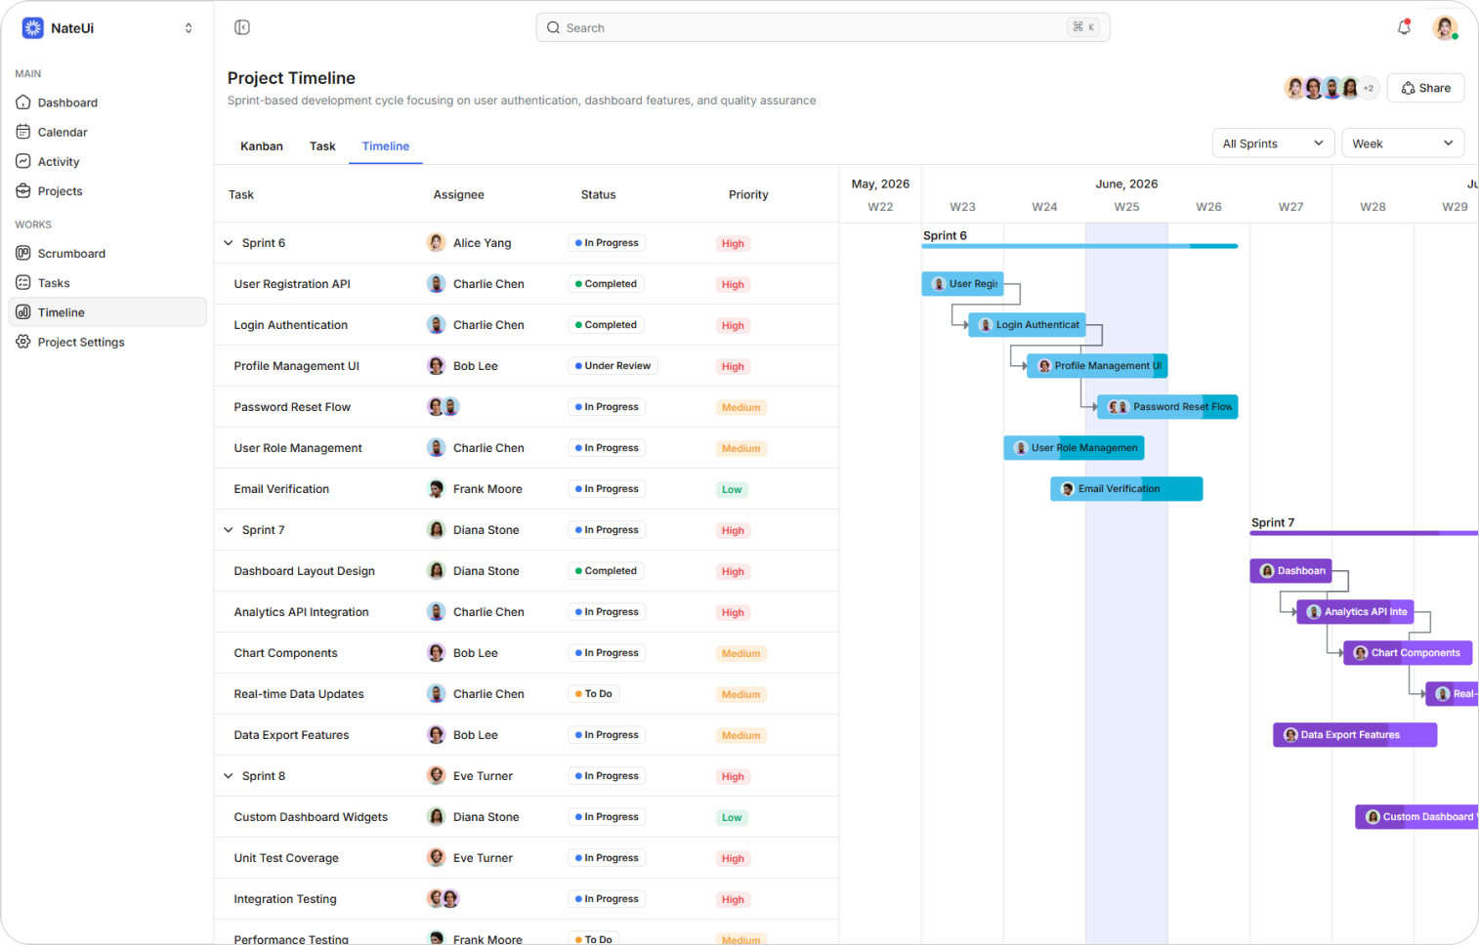Open the All Sprints dropdown
This screenshot has height=945, width=1479.
point(1273,144)
